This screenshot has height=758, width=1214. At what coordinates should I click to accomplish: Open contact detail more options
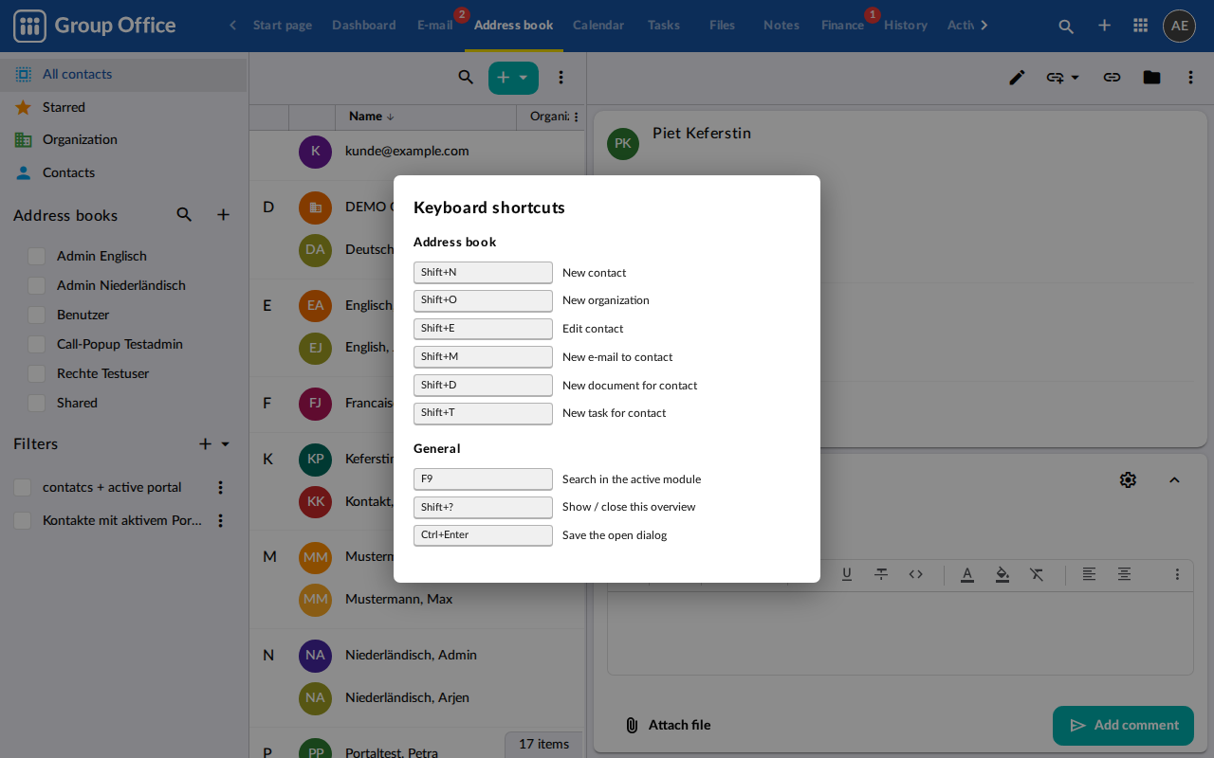coord(1190,78)
